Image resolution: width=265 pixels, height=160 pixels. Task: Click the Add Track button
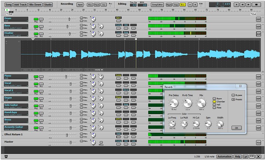(x=20, y=5)
